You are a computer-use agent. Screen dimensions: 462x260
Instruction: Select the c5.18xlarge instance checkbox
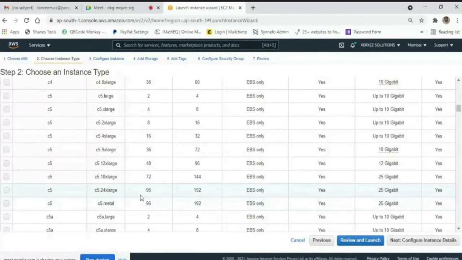coord(6,177)
